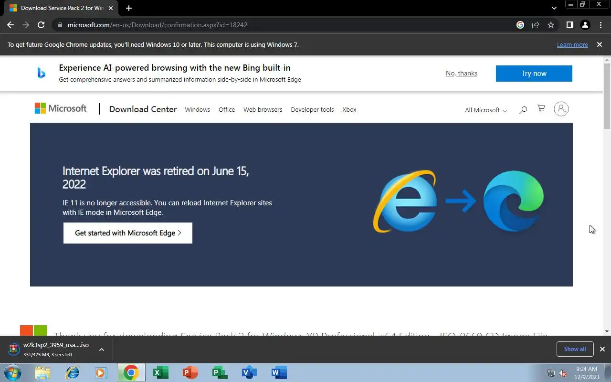Open the Chrome profile menu

point(585,25)
